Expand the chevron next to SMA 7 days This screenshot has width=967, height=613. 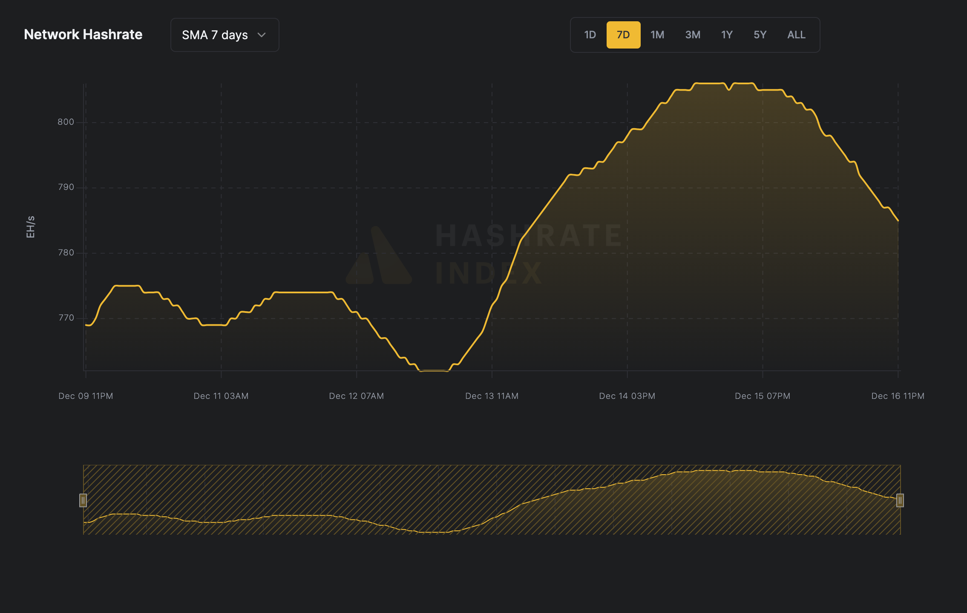pyautogui.click(x=262, y=35)
